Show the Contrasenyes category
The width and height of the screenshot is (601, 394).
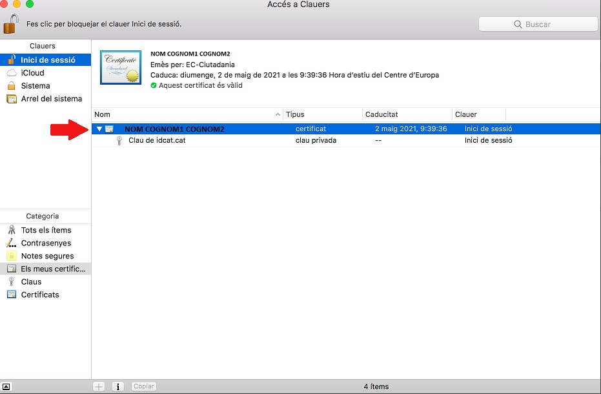[x=46, y=243]
